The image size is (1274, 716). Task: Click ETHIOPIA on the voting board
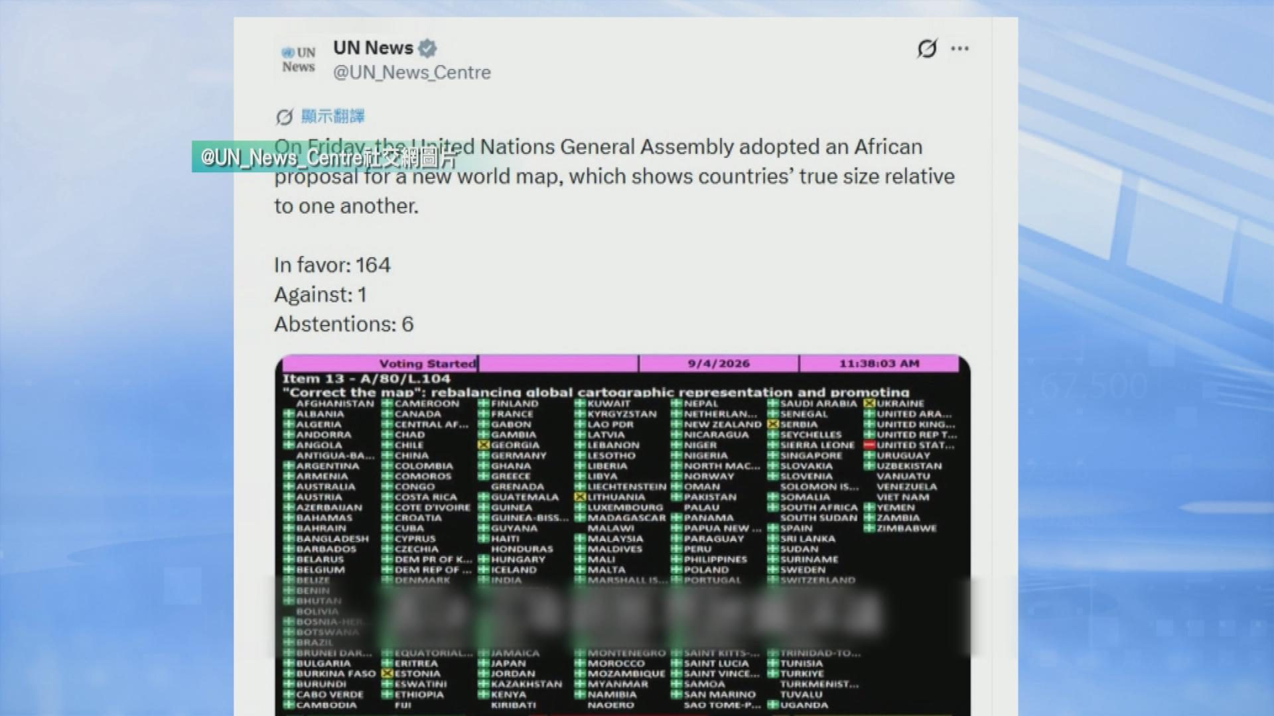[419, 694]
